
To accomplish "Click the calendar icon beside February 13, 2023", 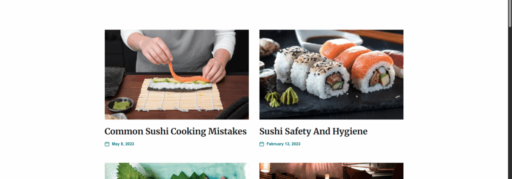I will (261, 144).
